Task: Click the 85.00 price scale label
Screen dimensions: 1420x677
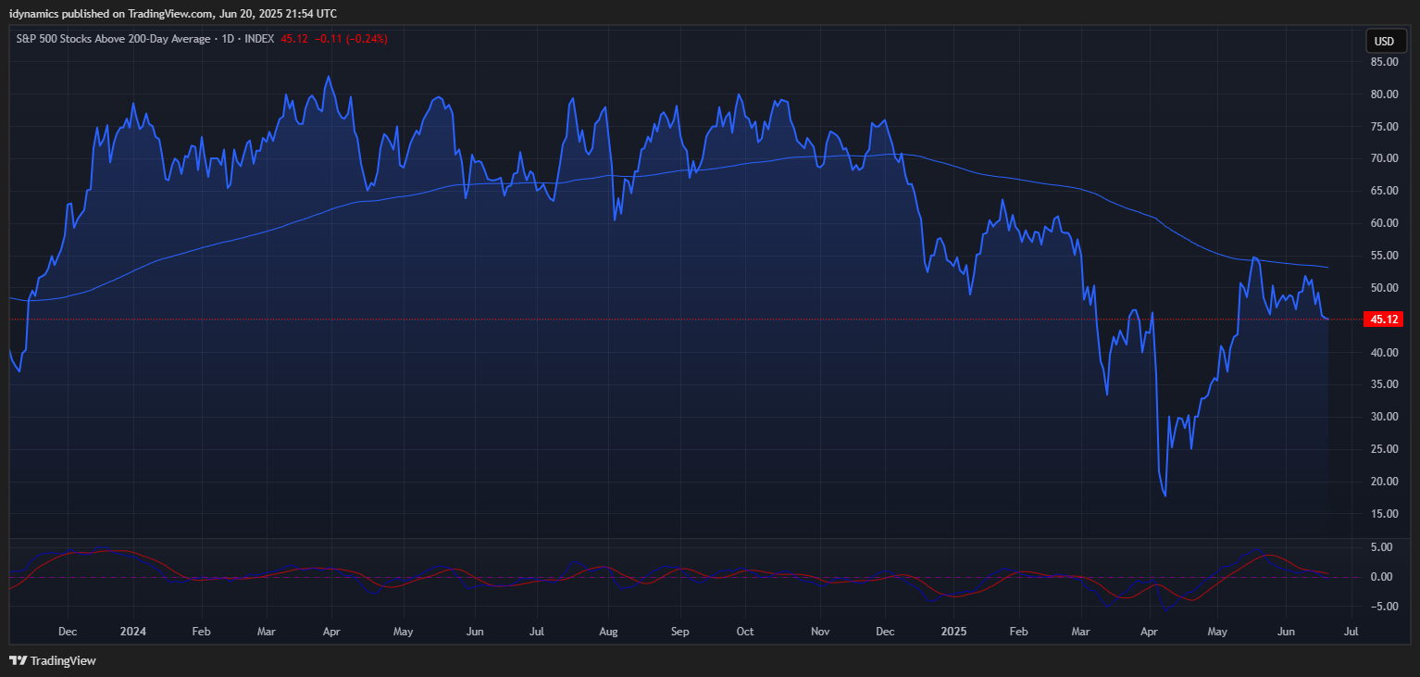Action: tap(1384, 62)
